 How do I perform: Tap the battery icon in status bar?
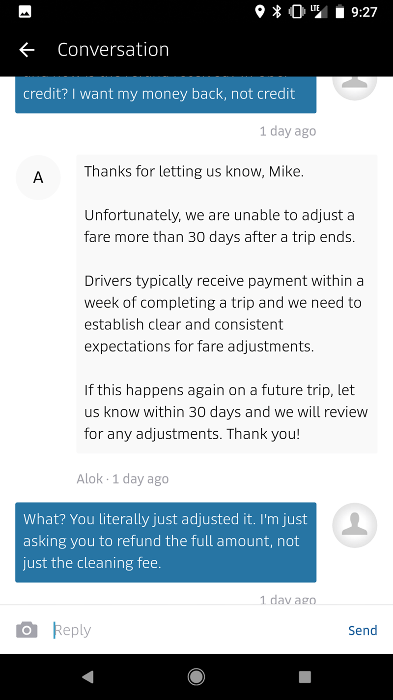pos(339,11)
